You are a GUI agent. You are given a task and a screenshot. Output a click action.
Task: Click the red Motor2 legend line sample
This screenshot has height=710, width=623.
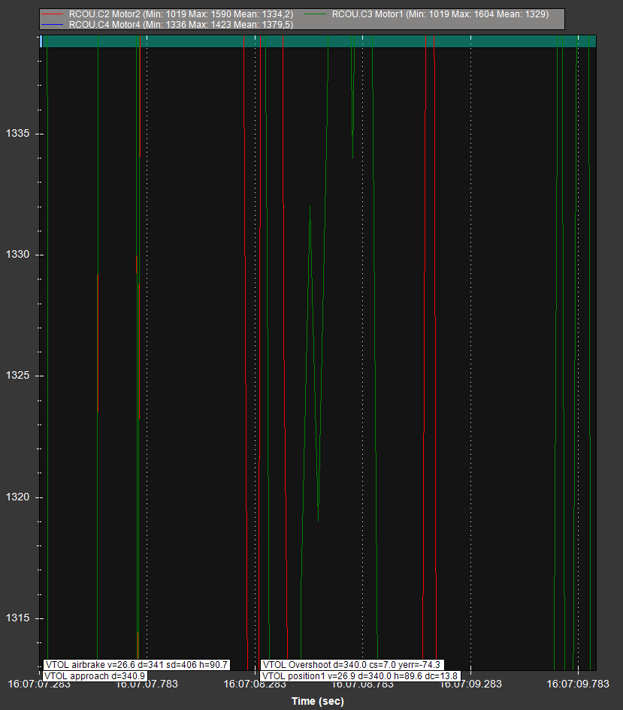52,14
